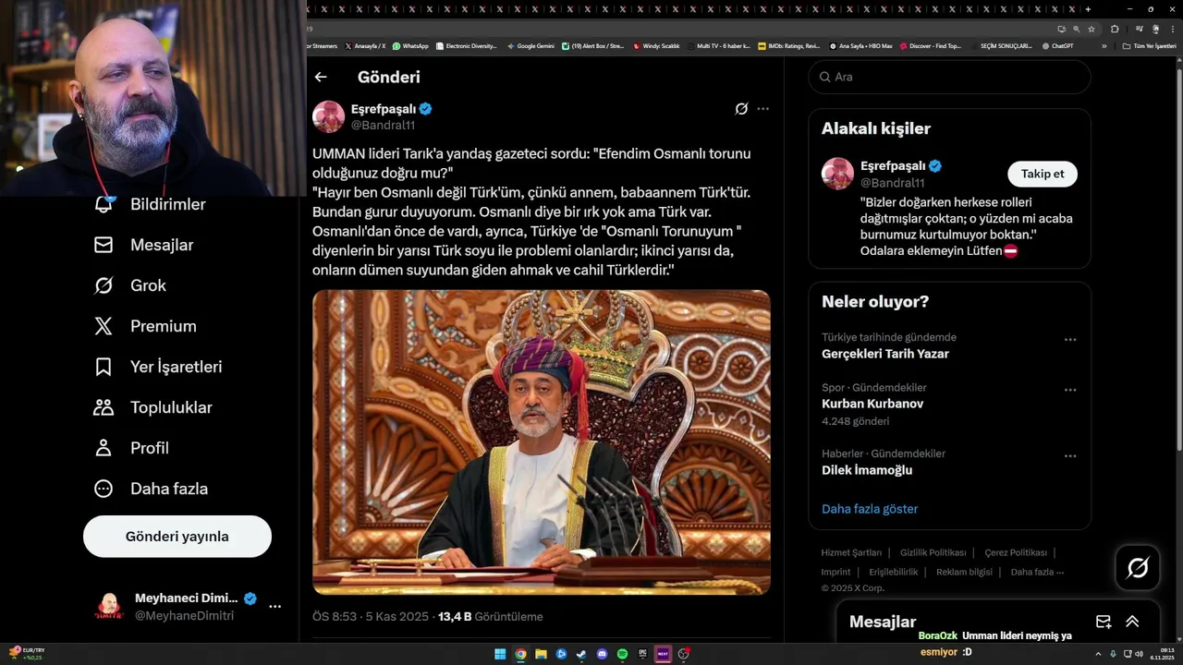The width and height of the screenshot is (1183, 665).
Task: Click the bookmark icon next to Yer İşaretleri
Action: (104, 367)
